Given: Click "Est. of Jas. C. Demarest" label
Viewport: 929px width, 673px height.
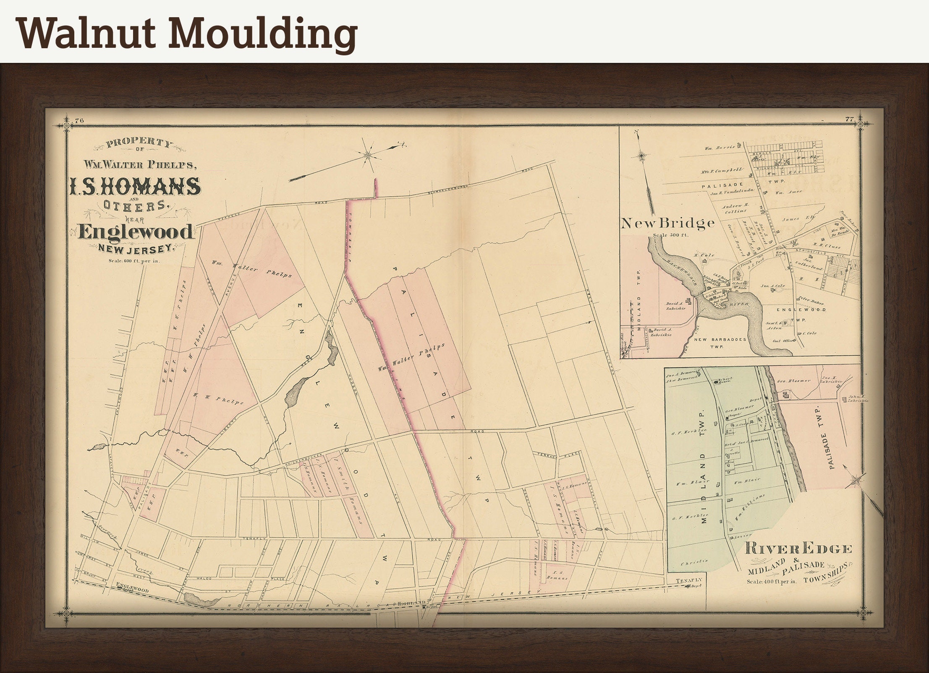Looking at the screenshot, I should coord(747,441).
